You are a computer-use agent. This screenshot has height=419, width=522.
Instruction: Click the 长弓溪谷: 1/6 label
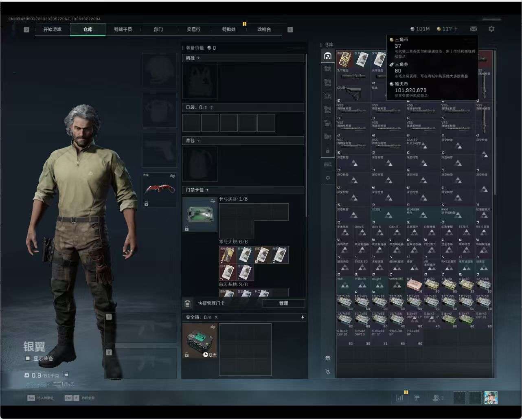[233, 199]
